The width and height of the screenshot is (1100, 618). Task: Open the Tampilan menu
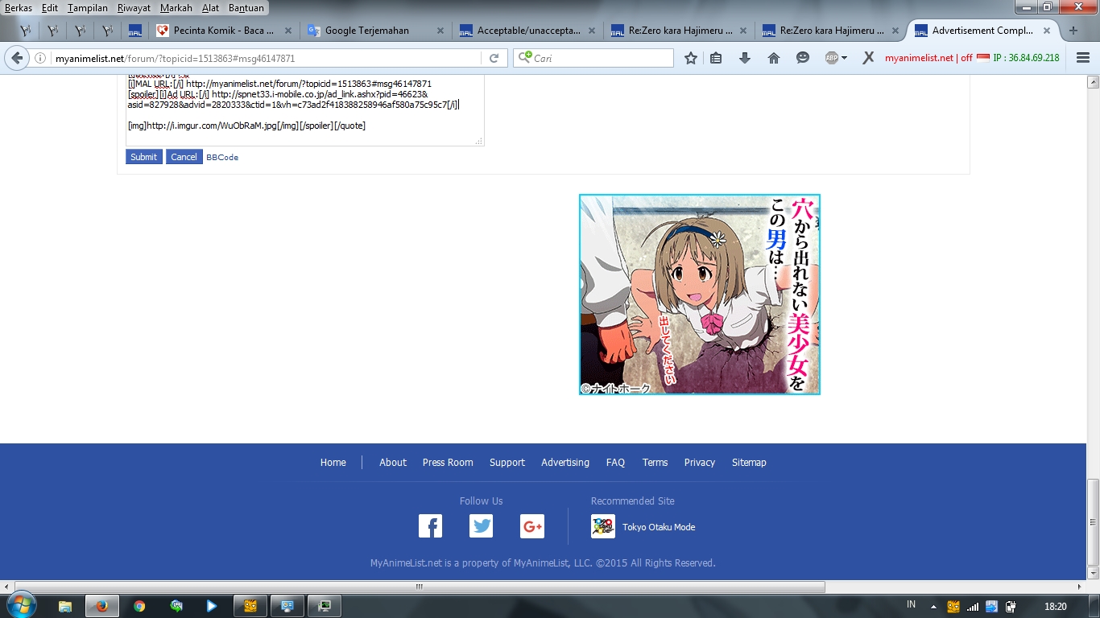coord(88,8)
